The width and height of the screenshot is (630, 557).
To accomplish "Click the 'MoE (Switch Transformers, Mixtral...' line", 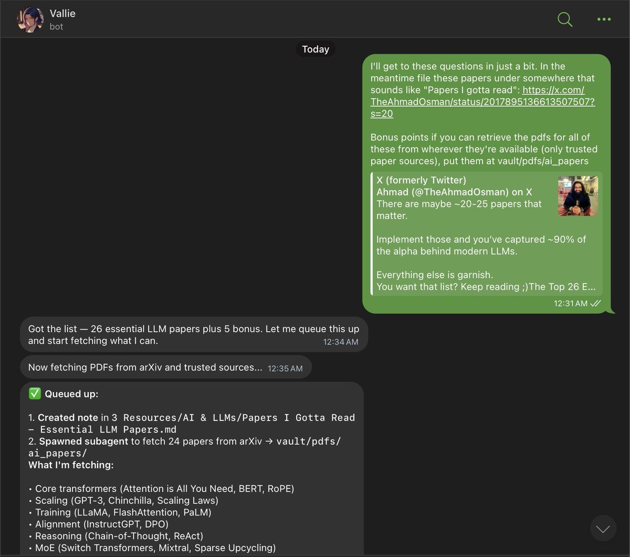I will [x=152, y=548].
